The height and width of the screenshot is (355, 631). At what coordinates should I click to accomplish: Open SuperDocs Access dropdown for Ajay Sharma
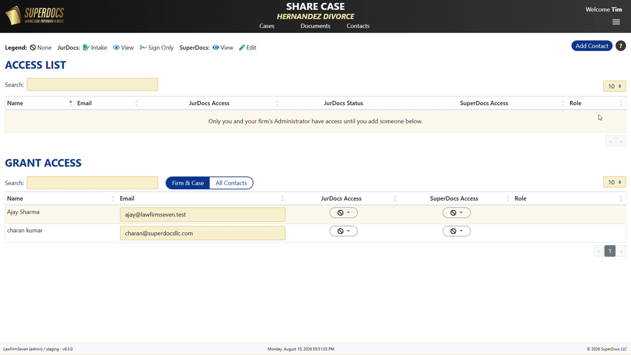point(457,213)
